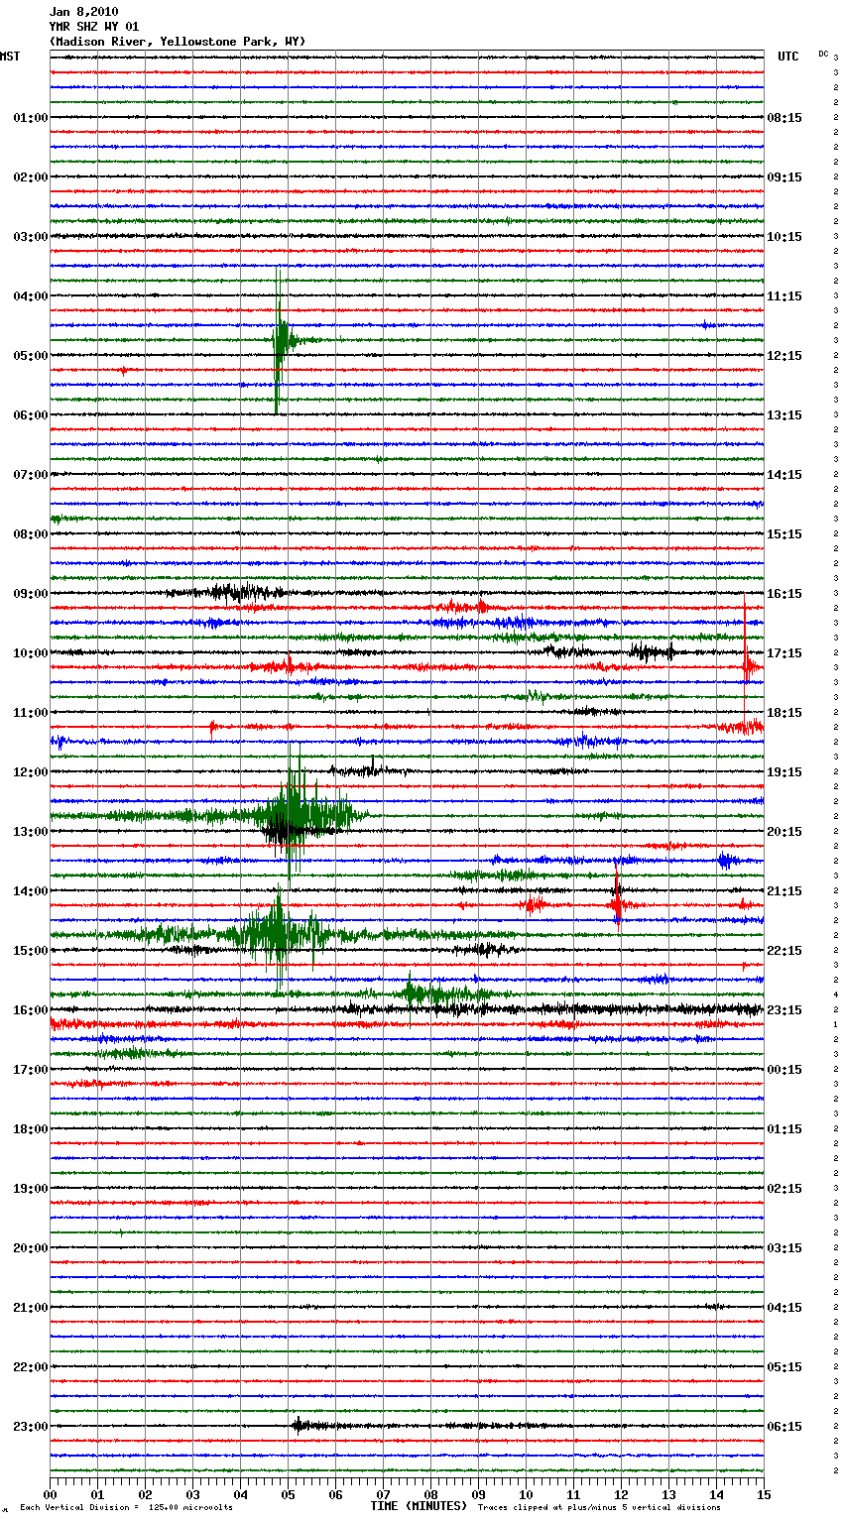
Task: Click the 'TIME (MINUTES)' axis title
Action: point(419,1506)
